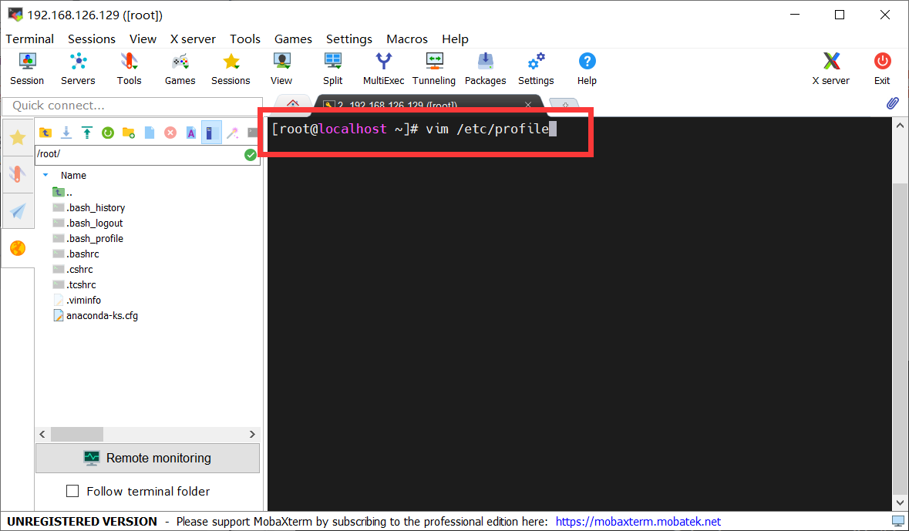The width and height of the screenshot is (909, 531).
Task: Click the upload files arrow icon
Action: coord(87,133)
